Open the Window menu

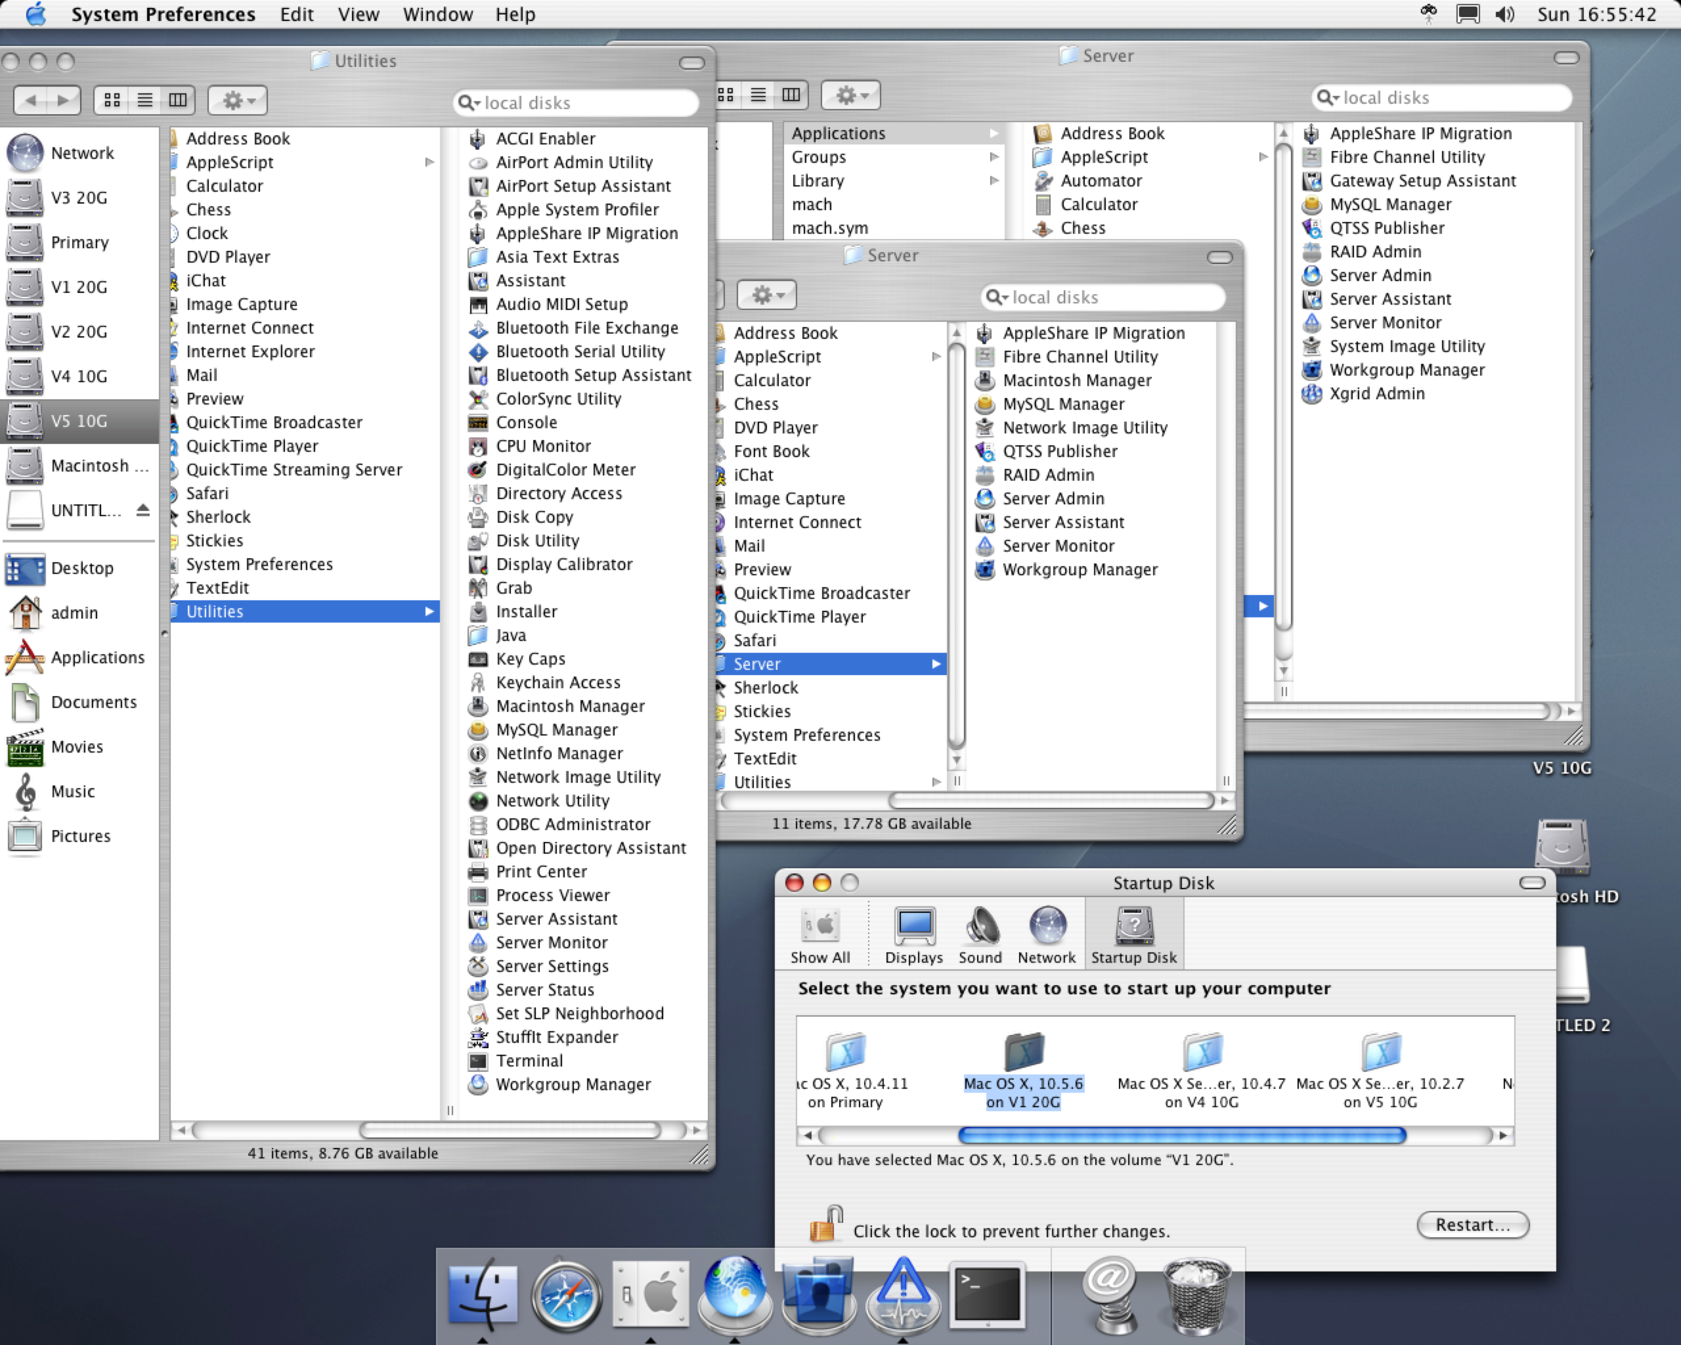437,14
